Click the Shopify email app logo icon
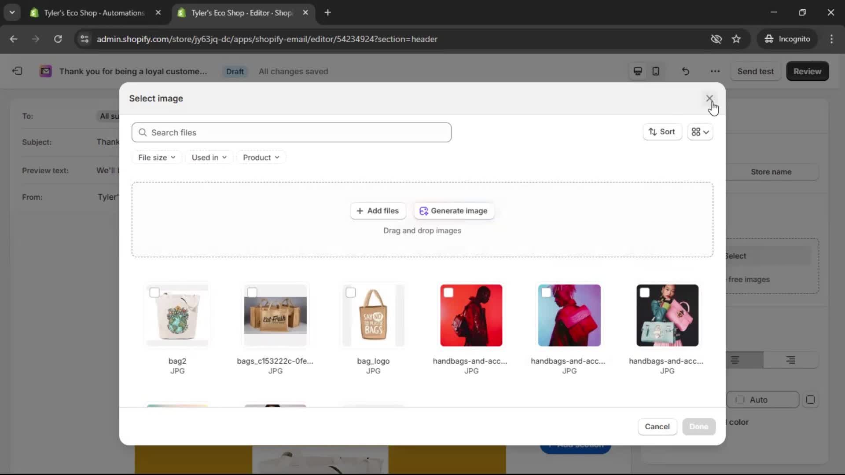 tap(45, 71)
